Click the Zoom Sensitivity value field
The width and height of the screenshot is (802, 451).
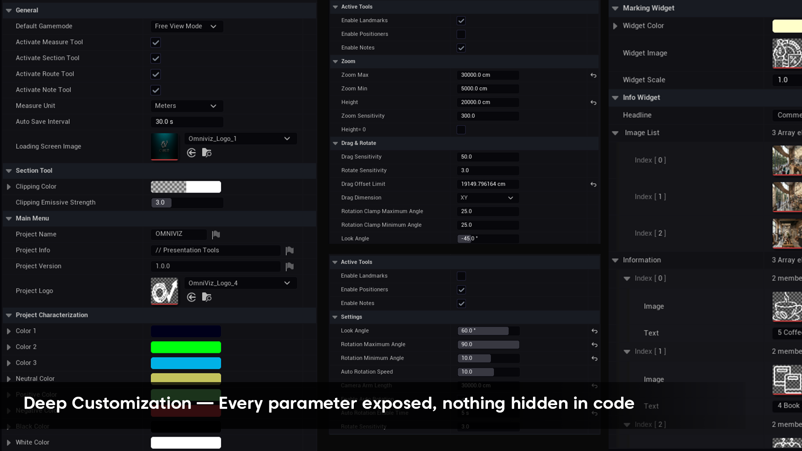[x=488, y=116]
